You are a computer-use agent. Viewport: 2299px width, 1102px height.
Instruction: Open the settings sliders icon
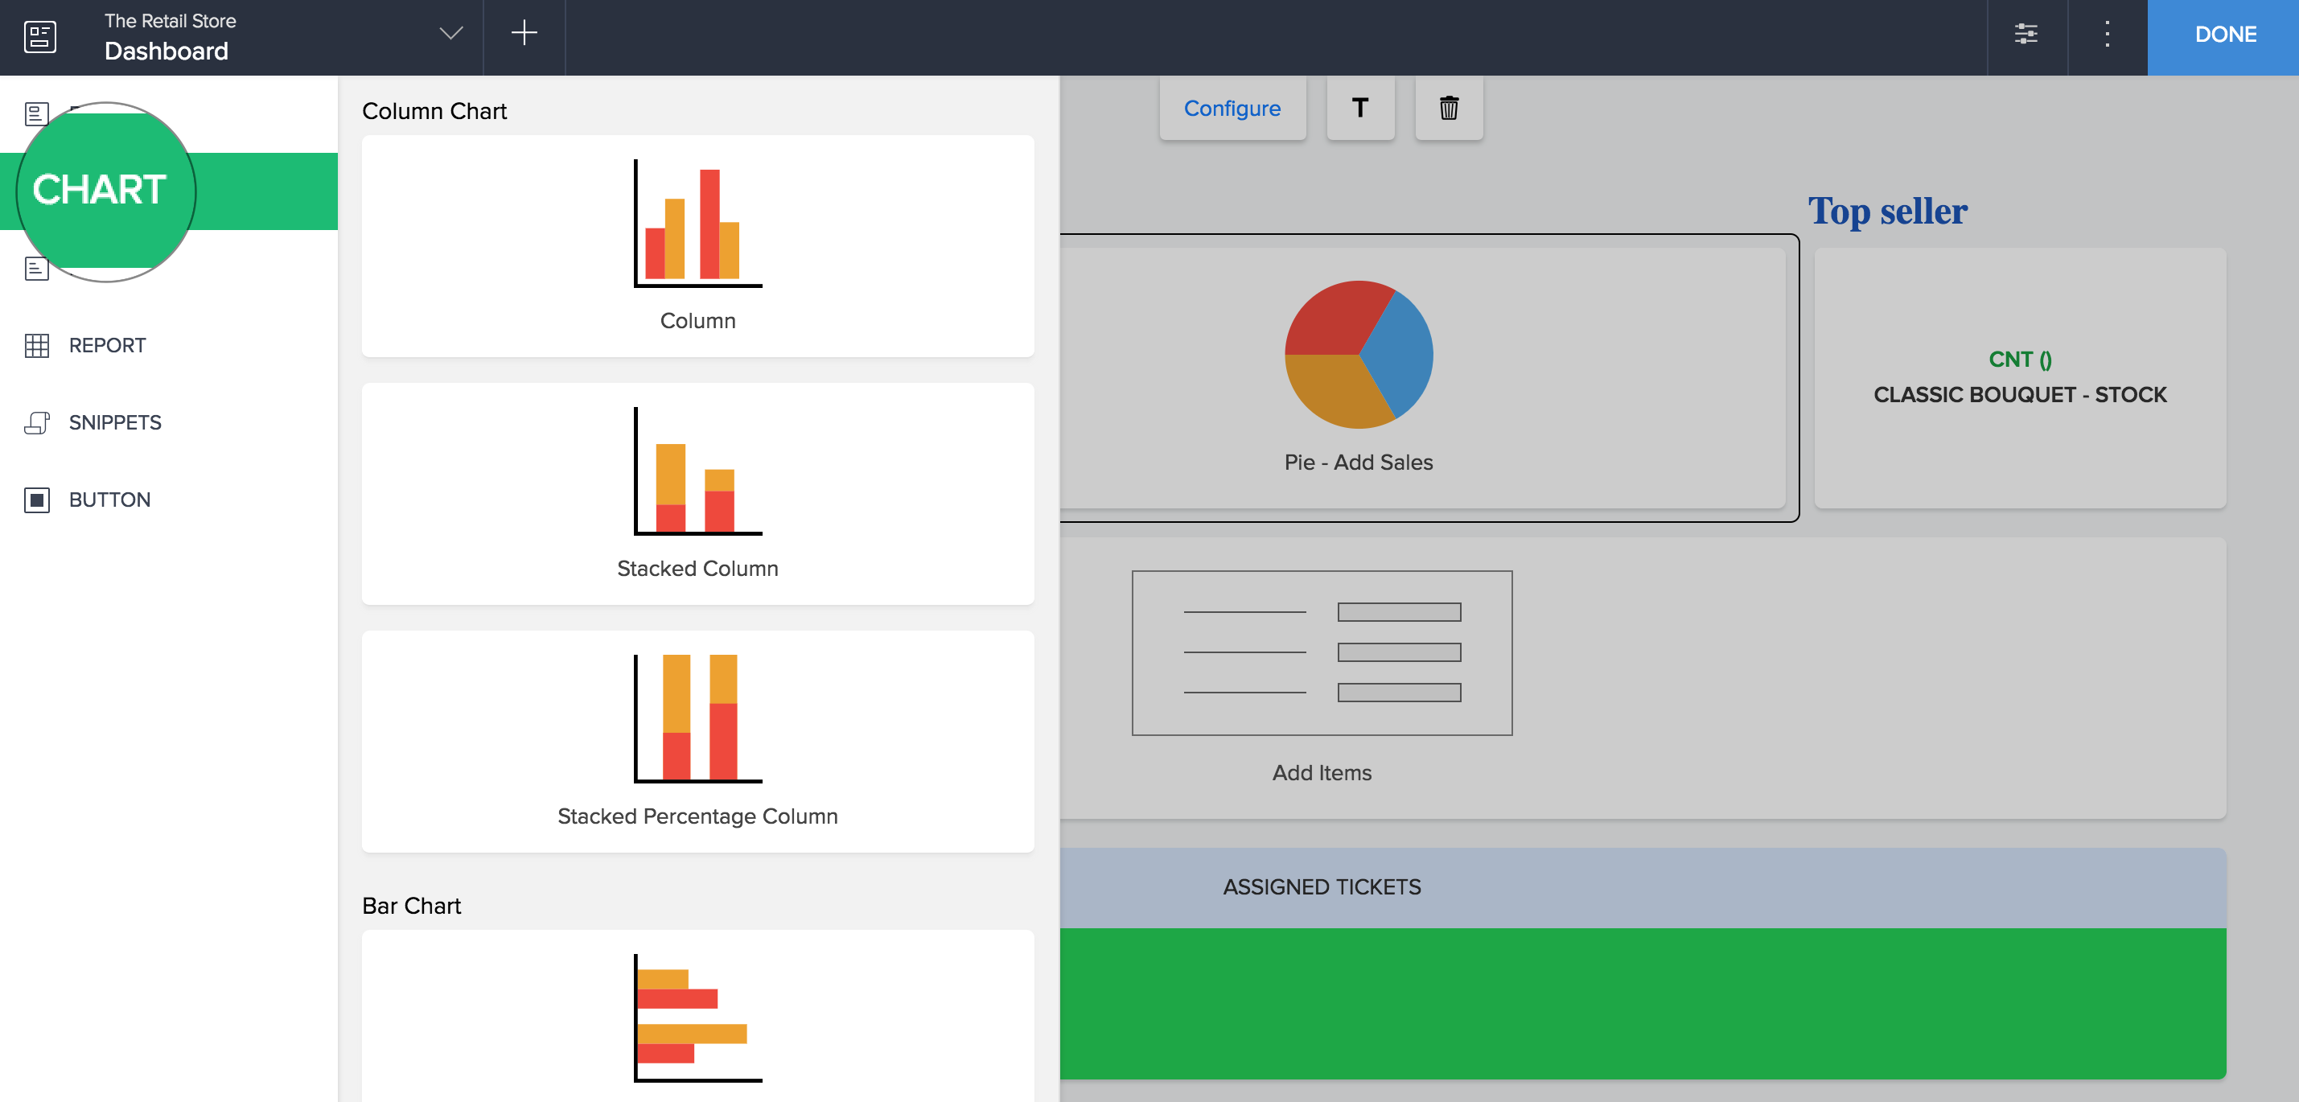coord(2026,34)
